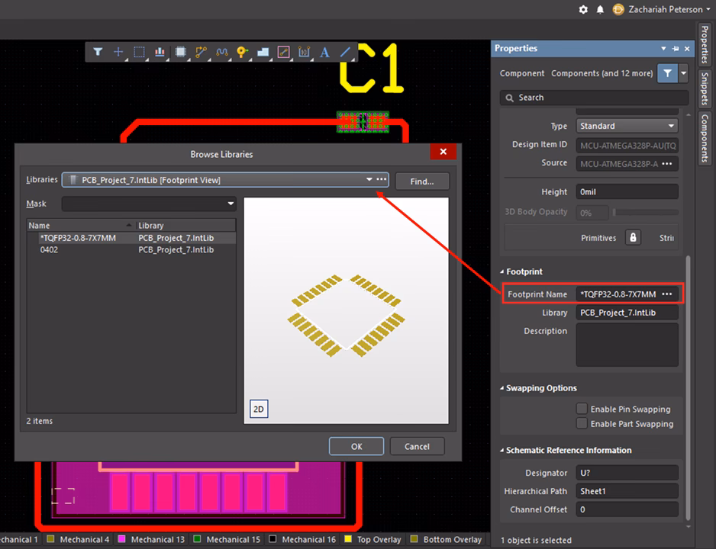Select the 0402 footprint row
The image size is (716, 549).
50,249
